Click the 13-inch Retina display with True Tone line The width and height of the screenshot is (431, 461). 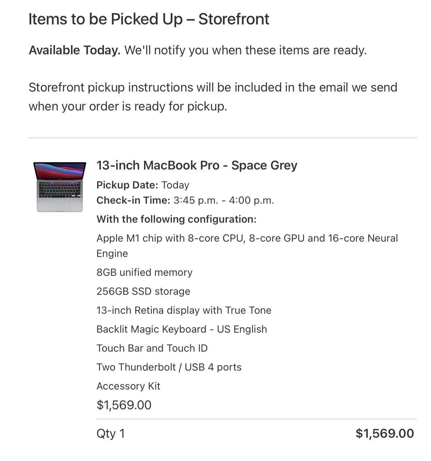coord(184,310)
